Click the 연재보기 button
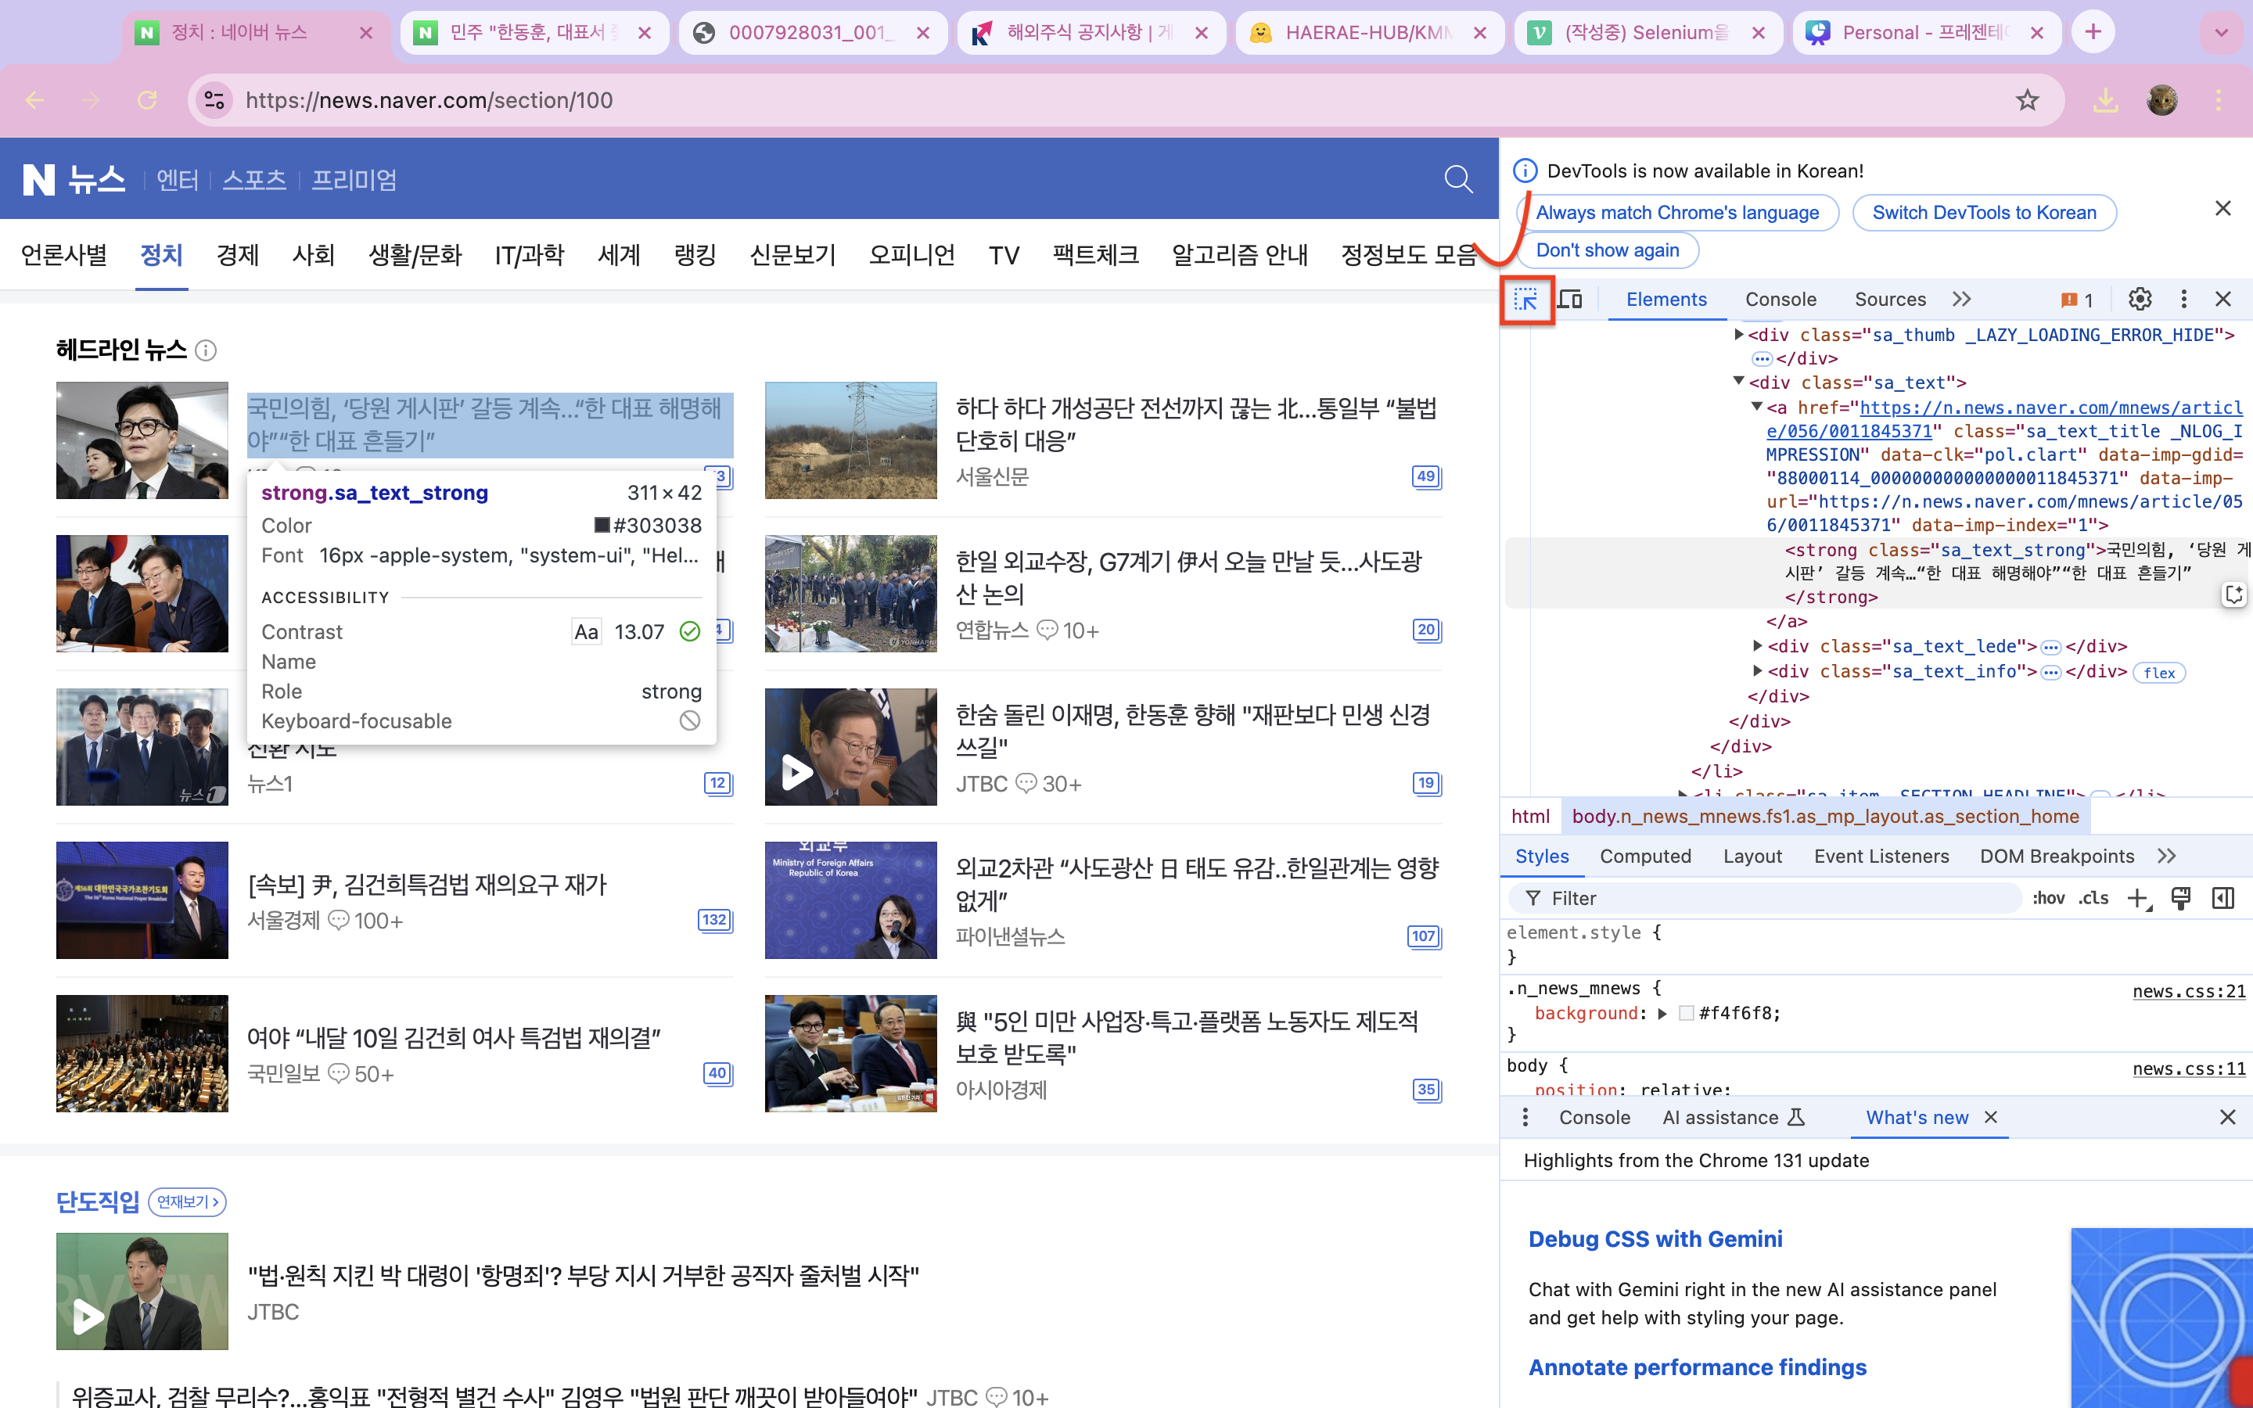The image size is (2253, 1408). [x=187, y=1202]
